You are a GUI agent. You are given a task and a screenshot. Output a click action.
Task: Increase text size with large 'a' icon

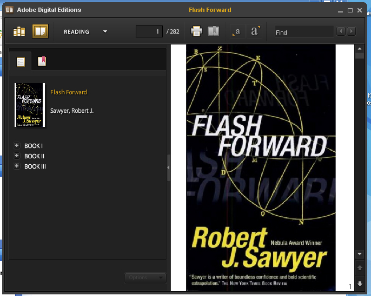click(x=255, y=31)
